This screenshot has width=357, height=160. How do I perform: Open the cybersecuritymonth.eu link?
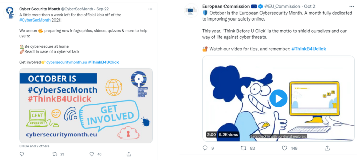67,62
